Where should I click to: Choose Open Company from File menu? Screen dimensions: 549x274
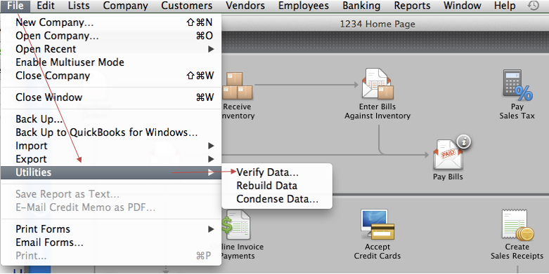111,36
